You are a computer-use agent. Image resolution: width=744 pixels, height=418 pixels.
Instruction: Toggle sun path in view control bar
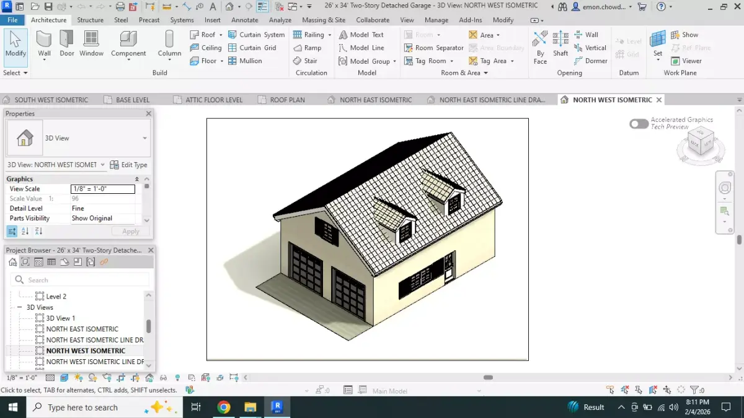tap(78, 378)
